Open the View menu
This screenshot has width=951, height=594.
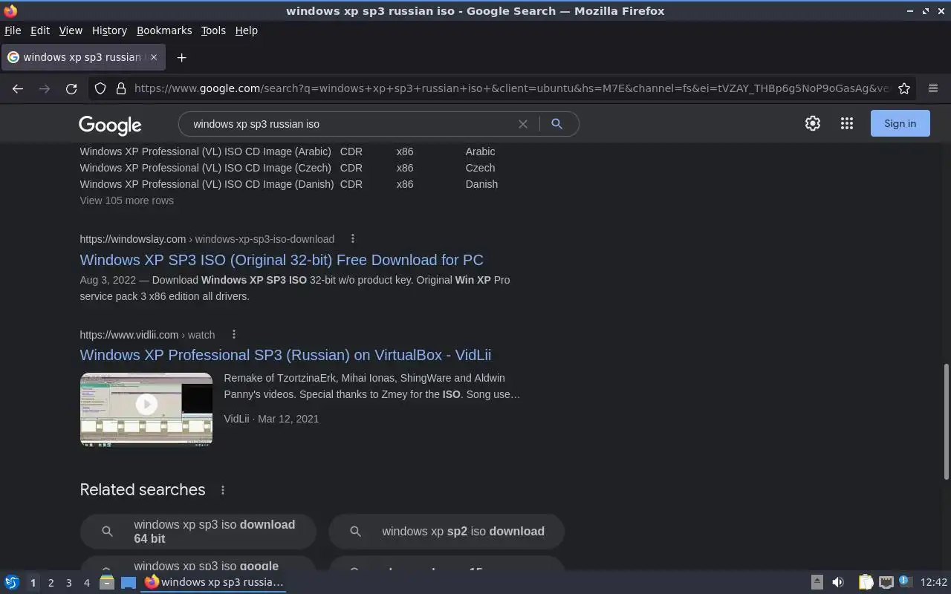click(x=71, y=30)
